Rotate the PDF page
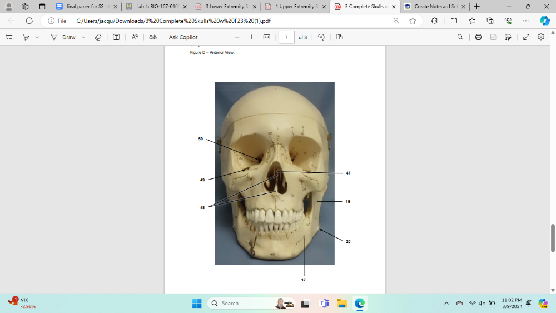This screenshot has width=556, height=313. [x=321, y=37]
